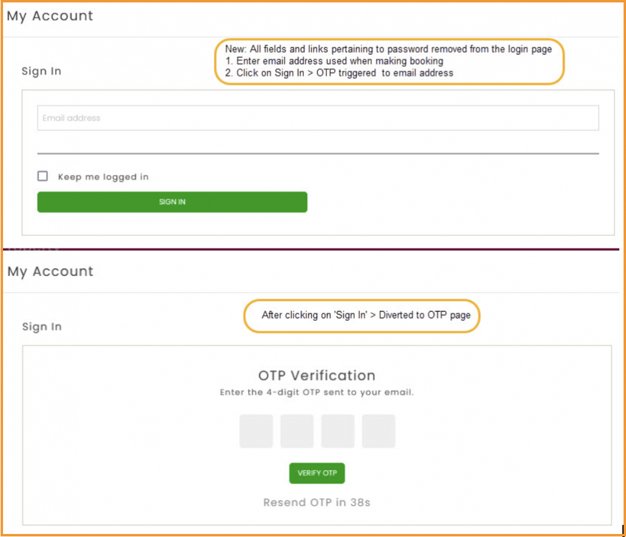Click the Sign In heading above the OTP panel
This screenshot has height=537, width=626.
click(x=42, y=327)
